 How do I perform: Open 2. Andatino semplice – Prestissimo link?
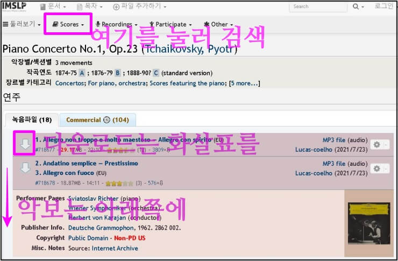(x=87, y=163)
